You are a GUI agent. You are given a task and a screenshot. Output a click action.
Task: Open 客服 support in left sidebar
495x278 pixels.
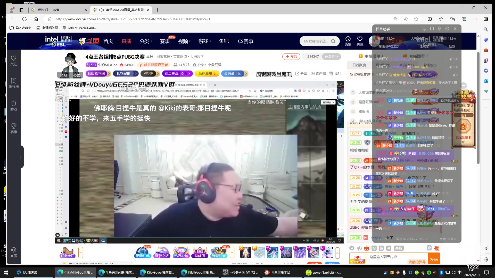[x=14, y=252]
